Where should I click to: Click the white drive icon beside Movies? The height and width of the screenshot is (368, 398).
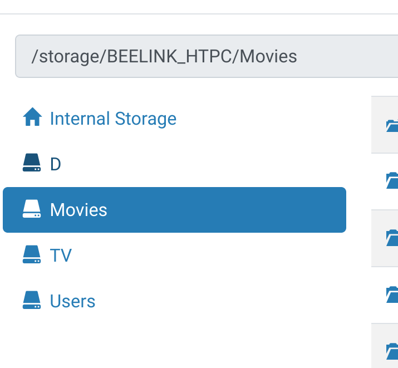pyautogui.click(x=32, y=209)
